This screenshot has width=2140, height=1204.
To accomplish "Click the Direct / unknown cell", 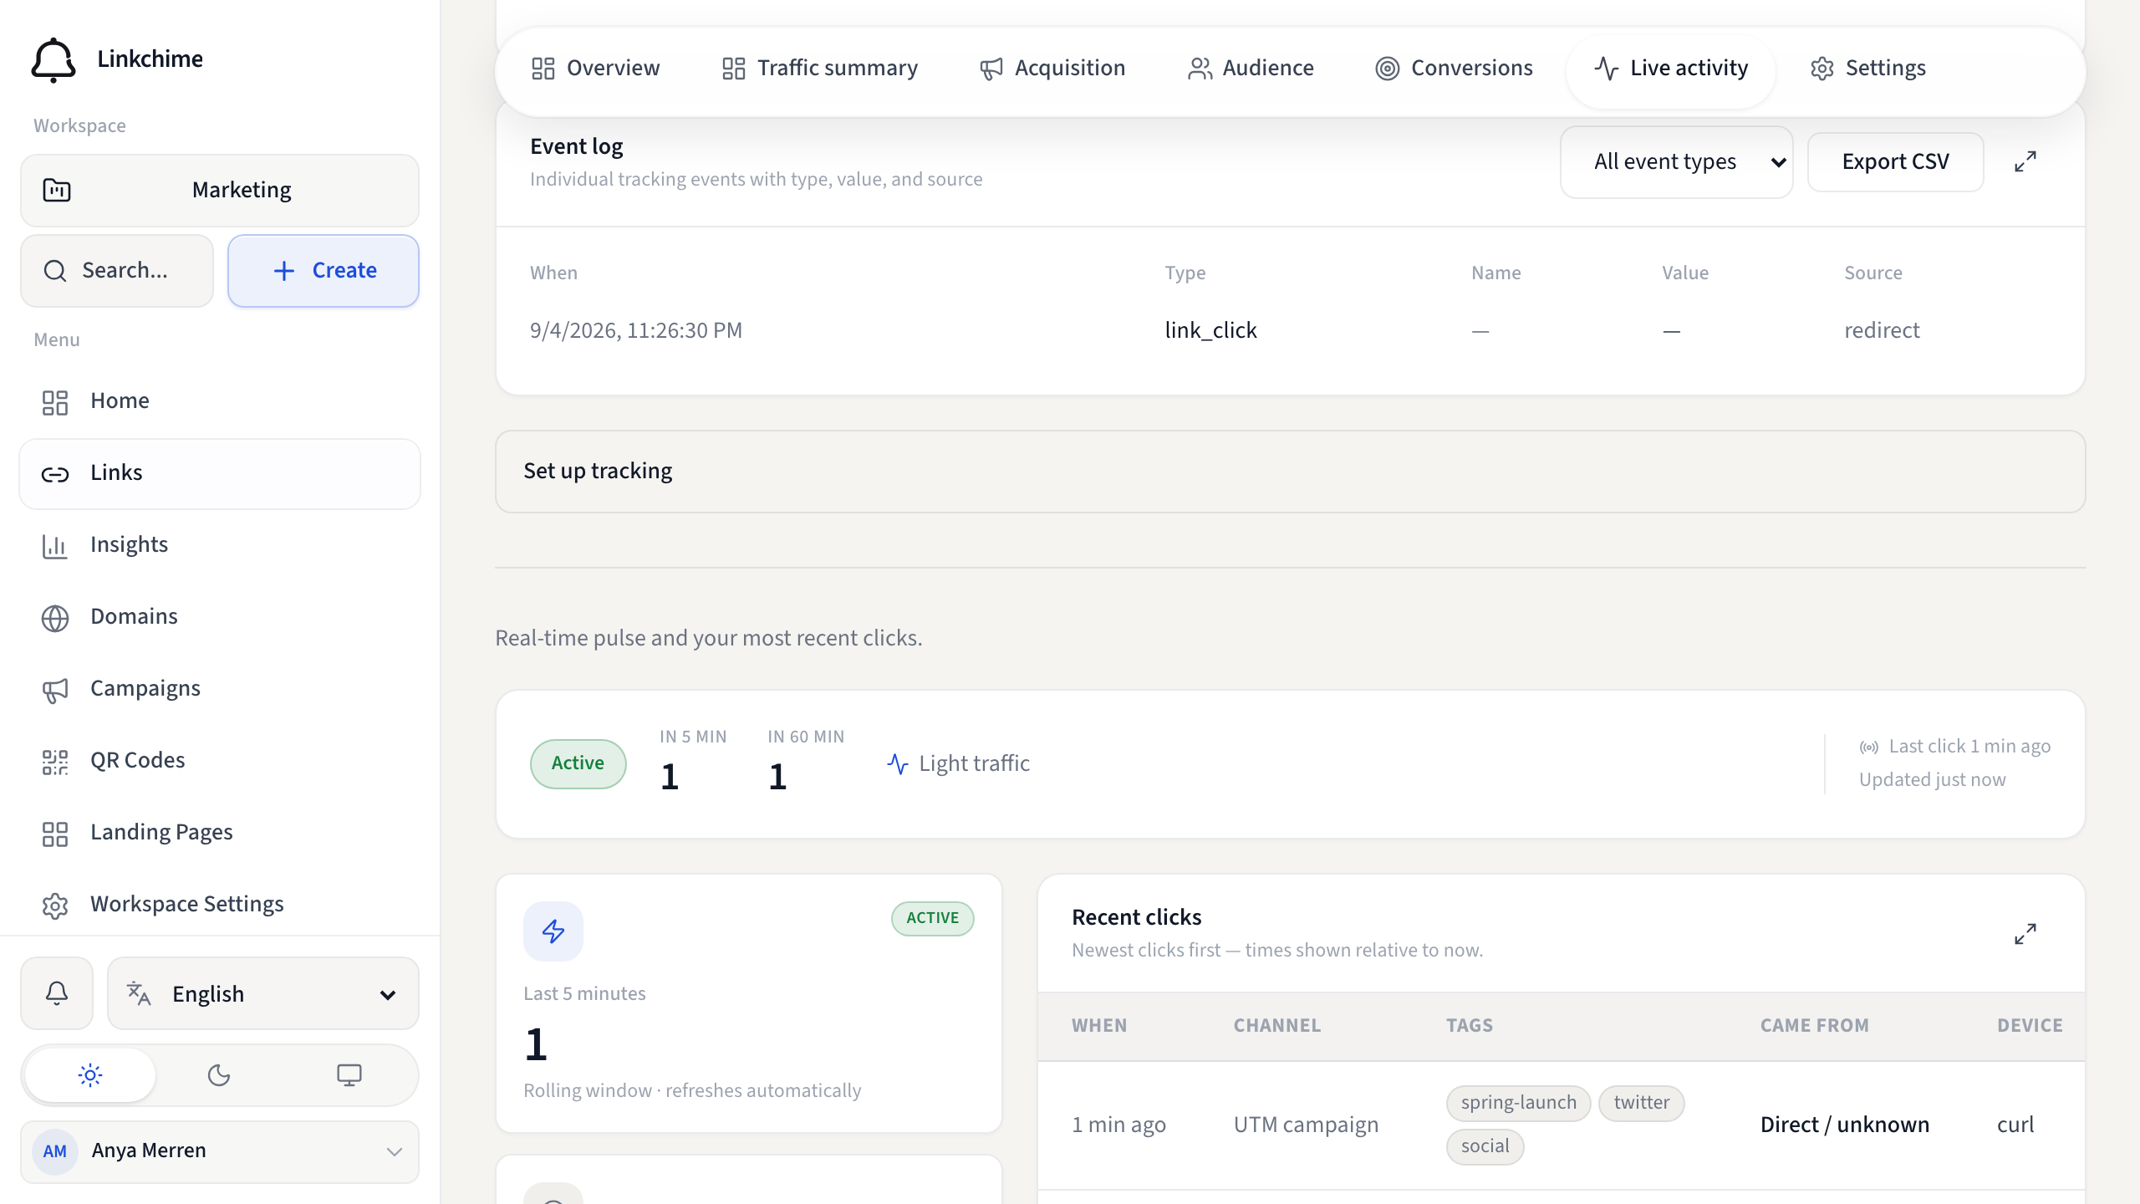I will [x=1844, y=1125].
